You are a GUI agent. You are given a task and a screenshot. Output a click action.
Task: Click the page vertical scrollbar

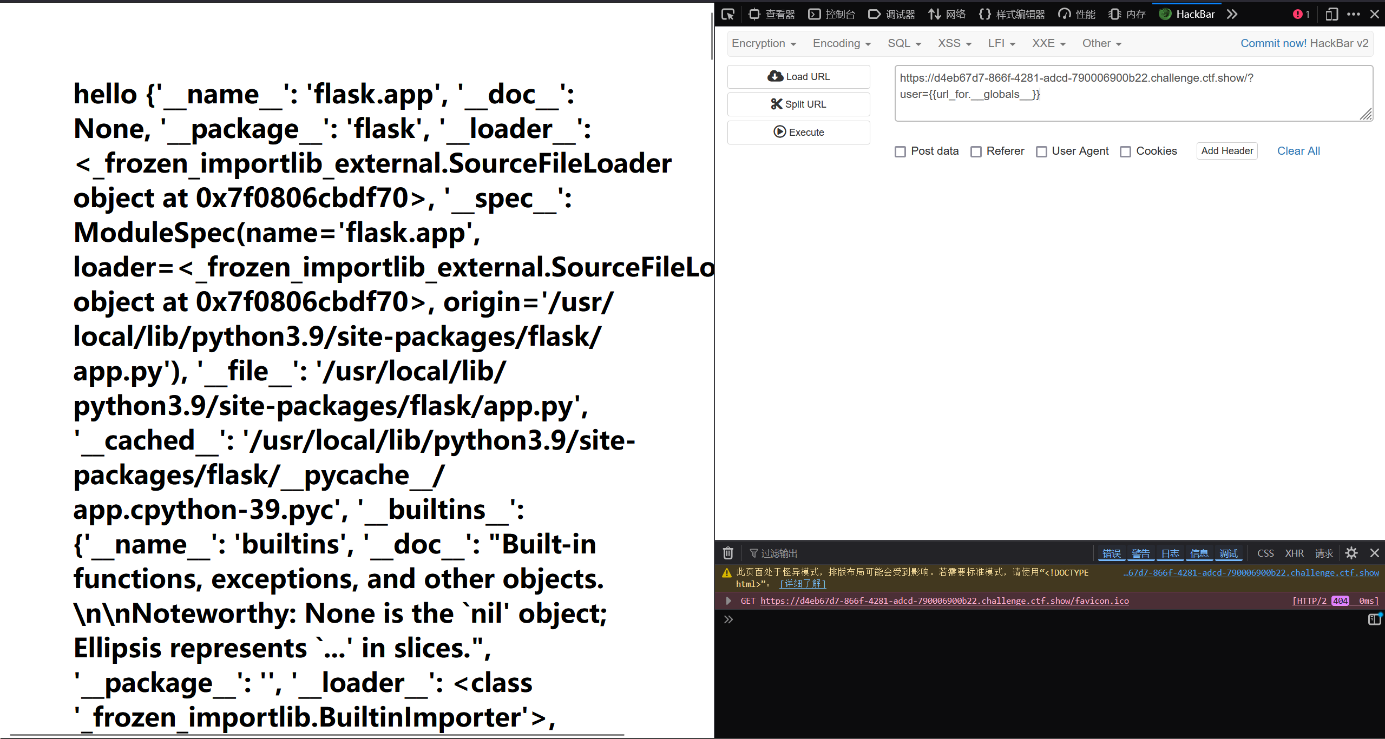[x=712, y=36]
